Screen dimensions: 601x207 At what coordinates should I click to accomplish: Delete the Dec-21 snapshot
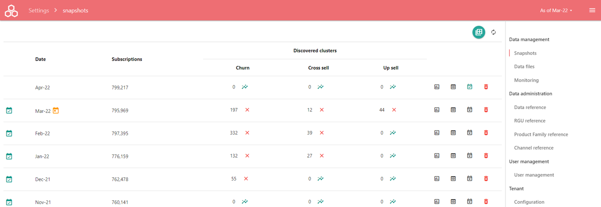pos(486,179)
